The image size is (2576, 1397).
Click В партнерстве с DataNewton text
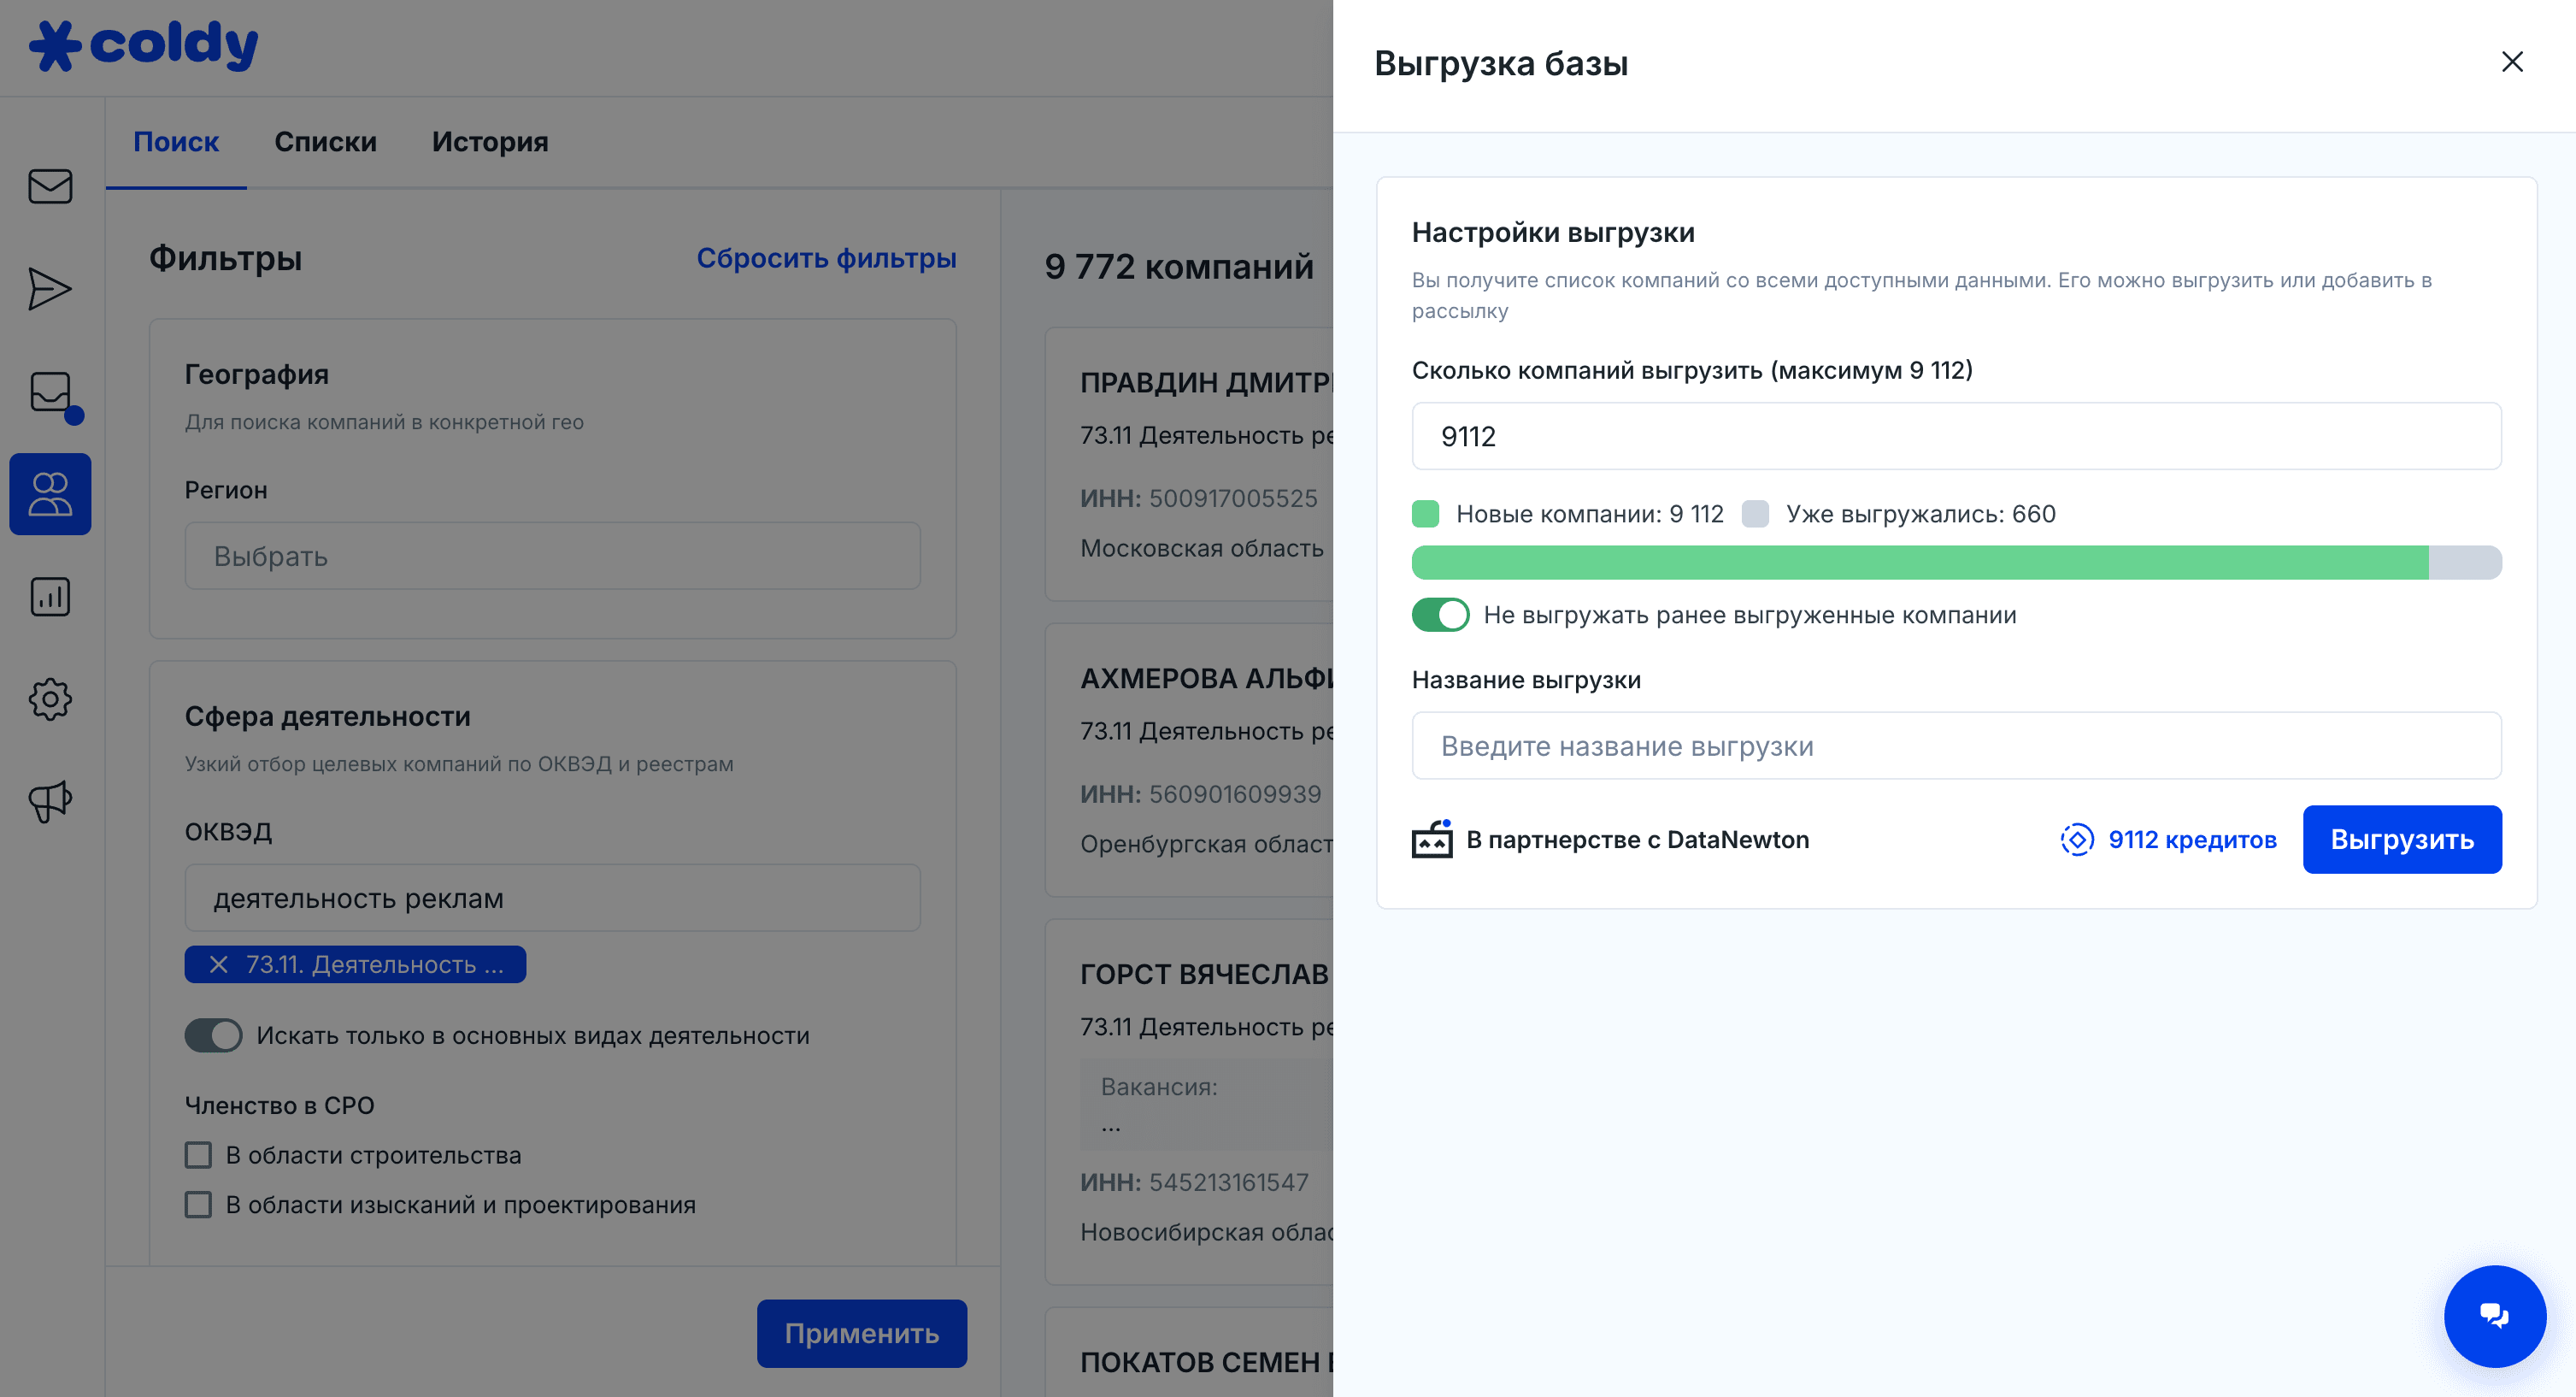click(x=1637, y=840)
